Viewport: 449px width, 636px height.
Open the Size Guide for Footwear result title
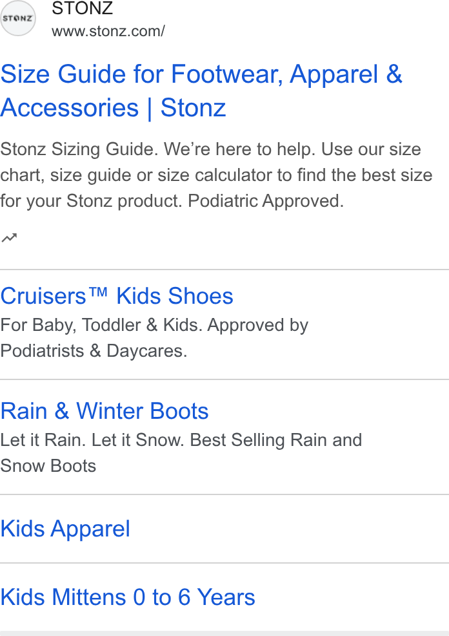[x=201, y=91]
